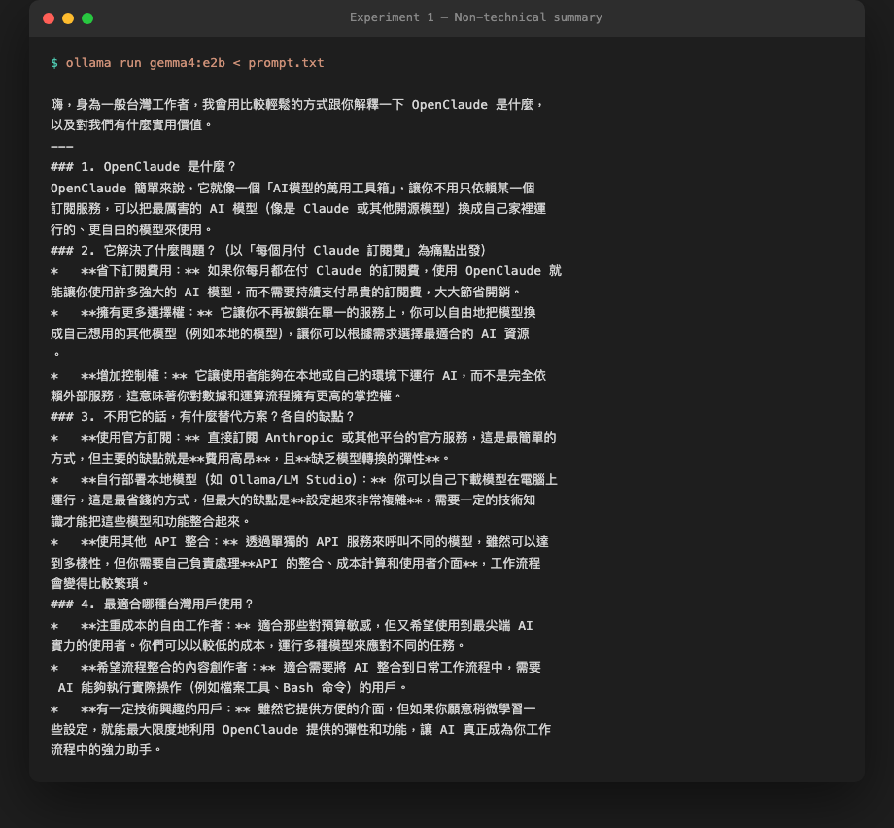Click the red close window button
This screenshot has width=894, height=828.
tap(49, 18)
